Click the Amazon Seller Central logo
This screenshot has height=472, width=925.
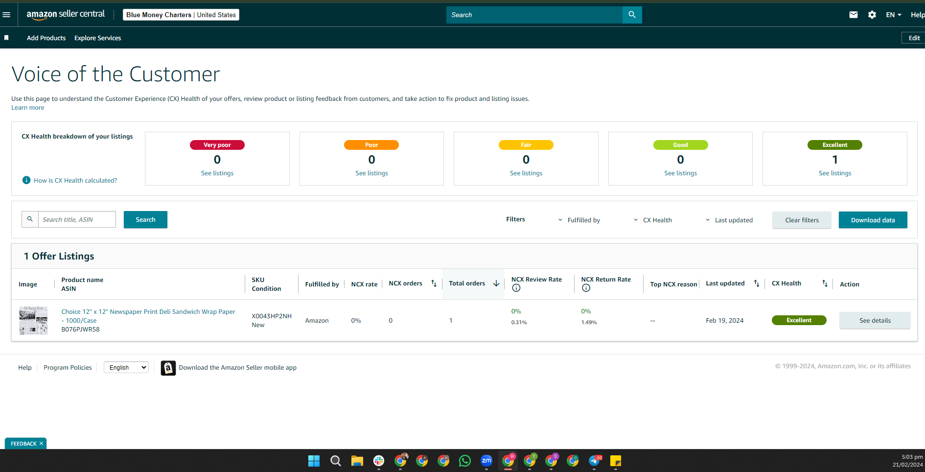[x=66, y=15]
